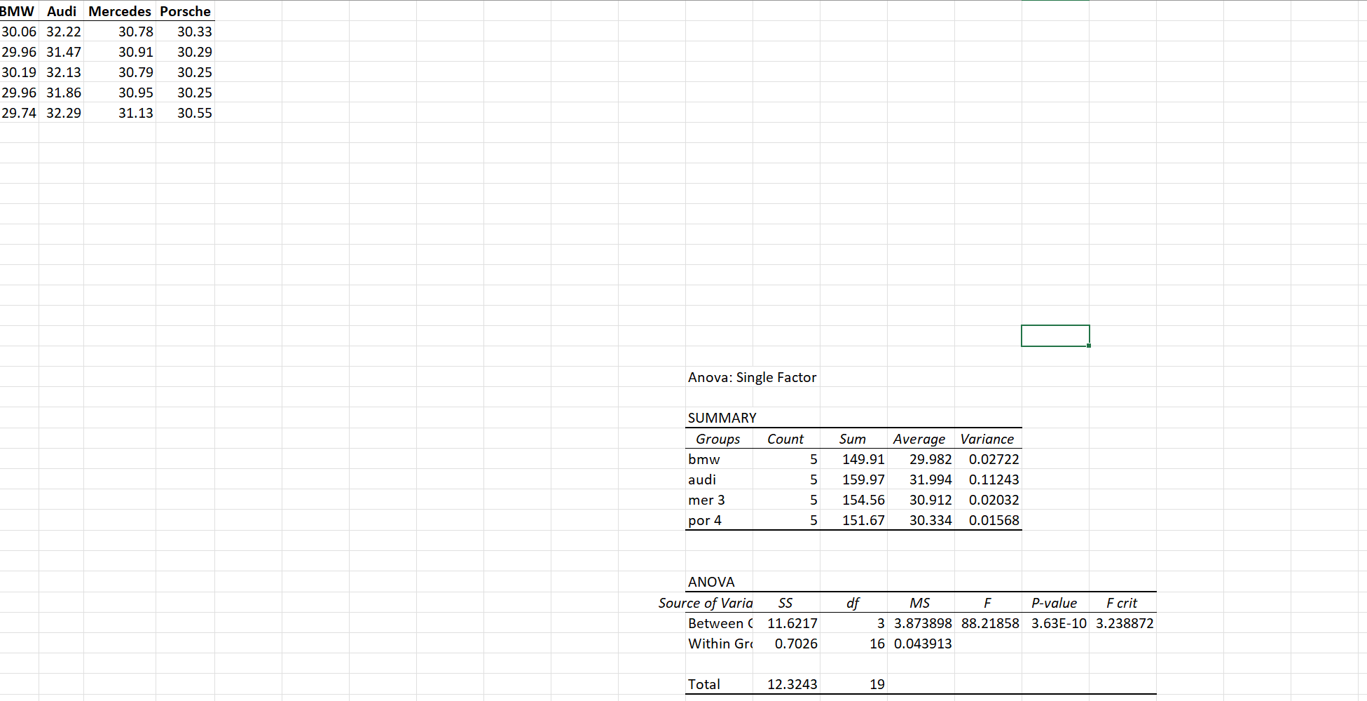Screen dimensions: 1367x701
Task: Select the F crit value 3.238872
Action: click(x=1122, y=623)
